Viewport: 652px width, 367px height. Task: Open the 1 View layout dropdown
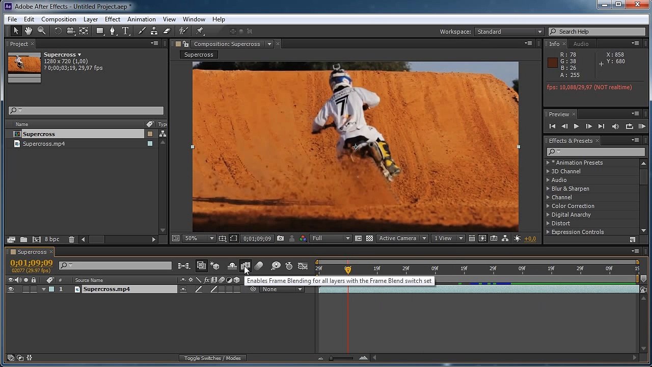pyautogui.click(x=448, y=238)
